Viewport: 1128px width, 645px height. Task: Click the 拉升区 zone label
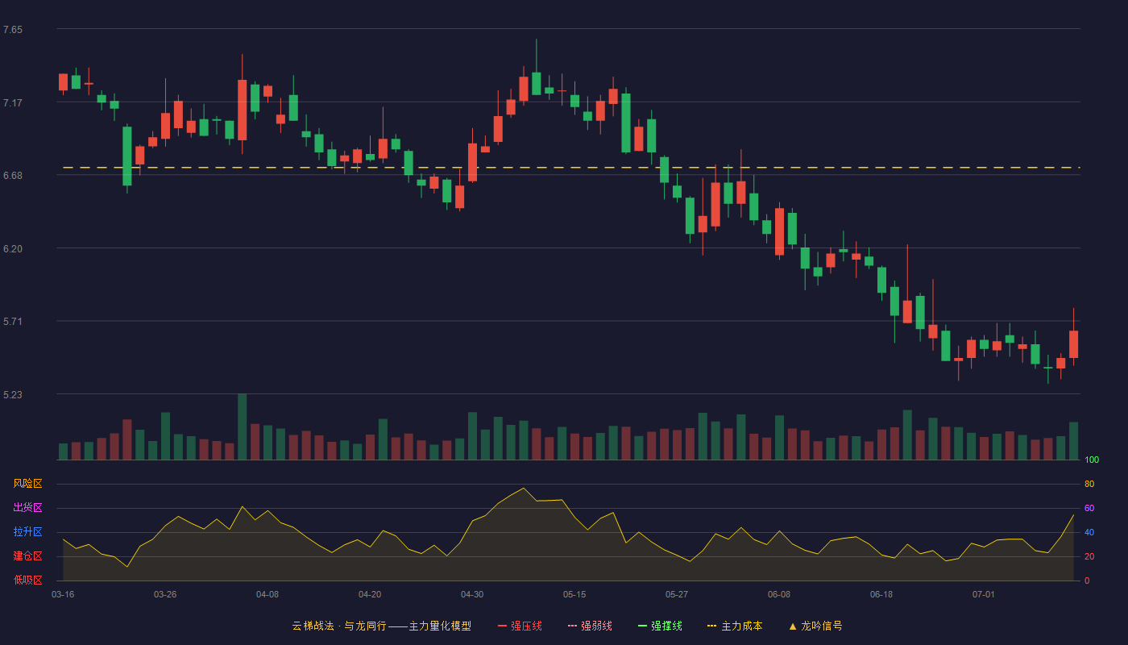point(27,532)
